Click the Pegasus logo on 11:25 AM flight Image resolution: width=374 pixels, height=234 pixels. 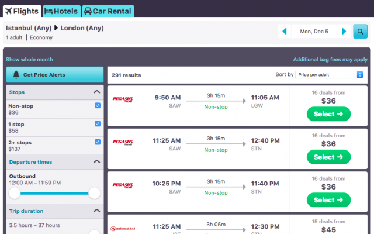click(x=123, y=142)
